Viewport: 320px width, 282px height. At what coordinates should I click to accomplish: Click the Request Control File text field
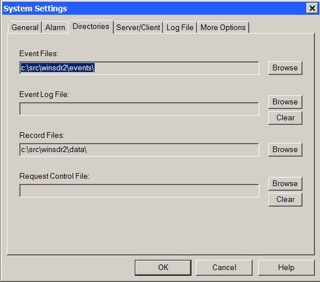[139, 191]
